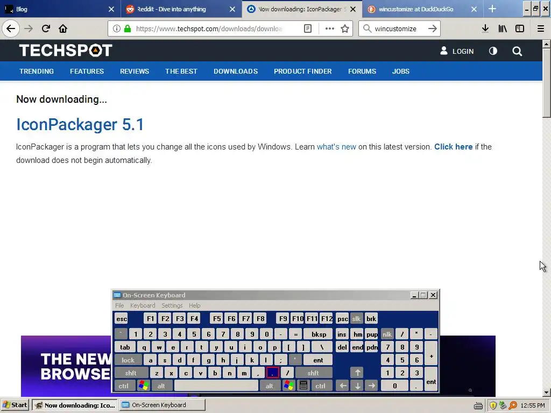
Task: Click scrollbar down arrow of the page
Action: point(547,393)
